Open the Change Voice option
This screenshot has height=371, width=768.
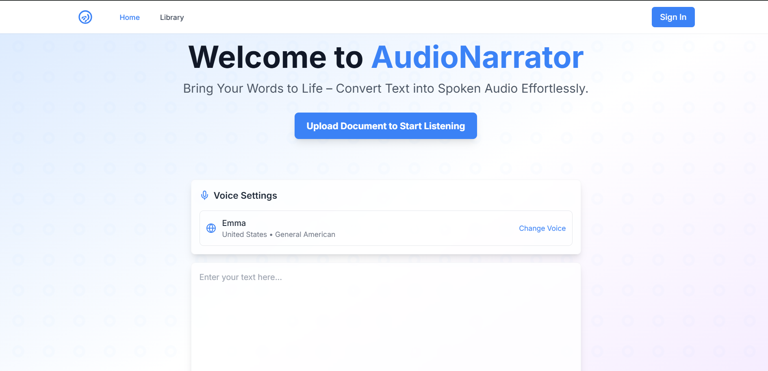tap(542, 228)
